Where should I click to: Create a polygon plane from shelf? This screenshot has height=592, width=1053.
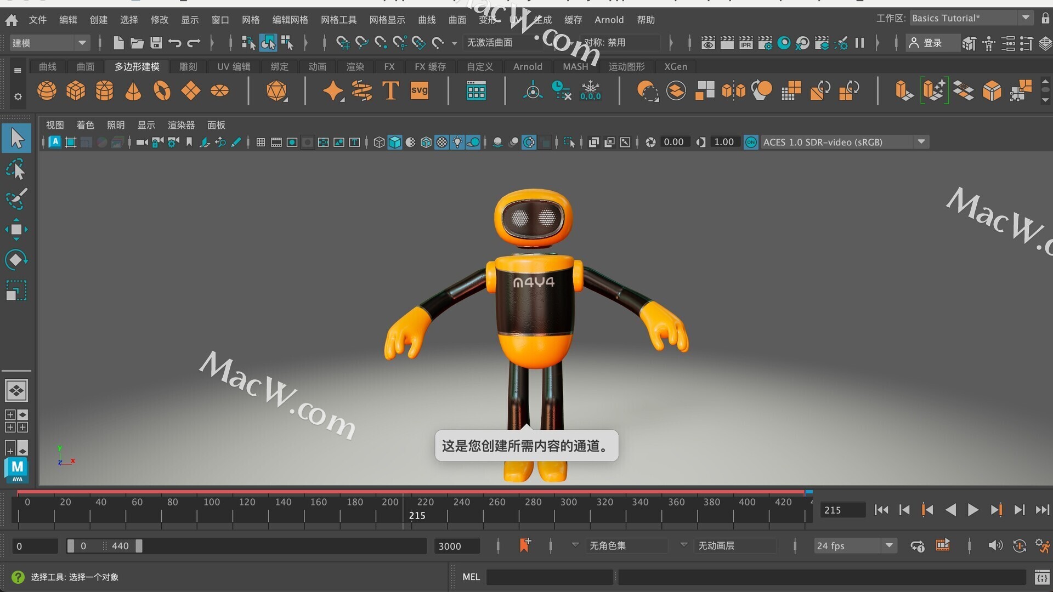(x=191, y=90)
